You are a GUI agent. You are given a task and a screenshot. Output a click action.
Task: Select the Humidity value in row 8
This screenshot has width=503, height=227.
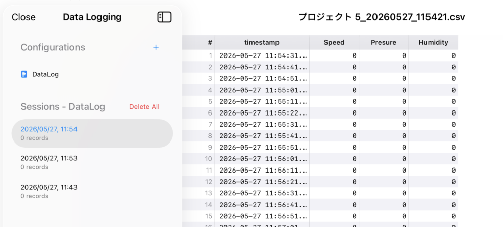433,136
